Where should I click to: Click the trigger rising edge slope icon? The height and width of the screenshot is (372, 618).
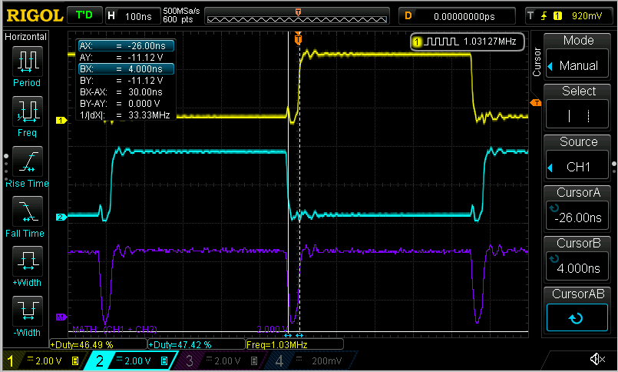click(x=544, y=16)
